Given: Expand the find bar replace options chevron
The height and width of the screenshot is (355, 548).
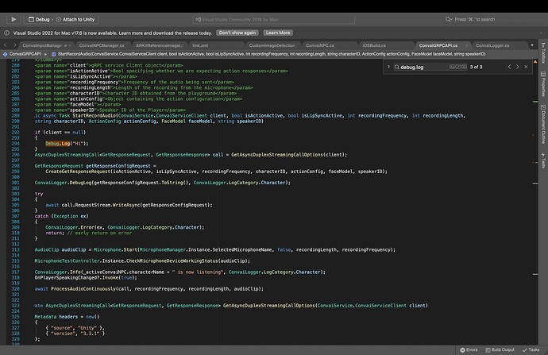Looking at the screenshot, I should [x=388, y=67].
